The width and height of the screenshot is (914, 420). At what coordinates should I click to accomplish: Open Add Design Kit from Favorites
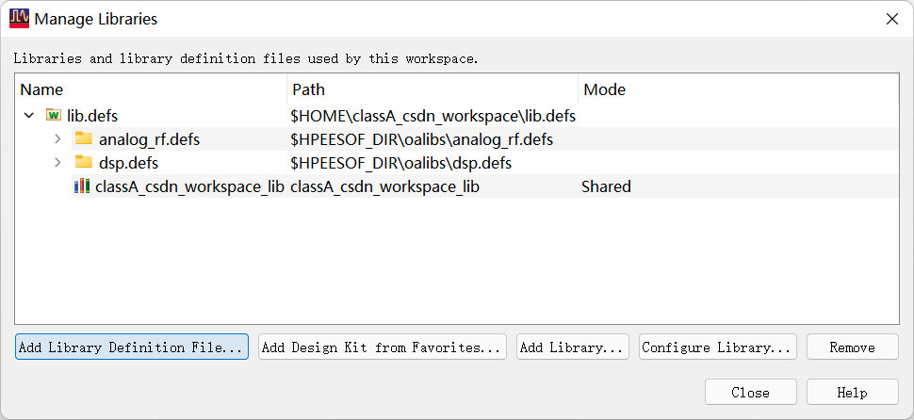pyautogui.click(x=382, y=347)
